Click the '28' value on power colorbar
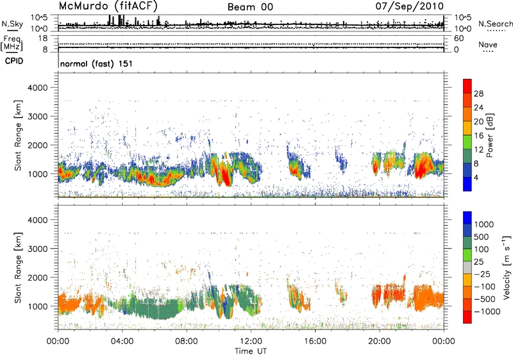The image size is (513, 355). point(478,94)
